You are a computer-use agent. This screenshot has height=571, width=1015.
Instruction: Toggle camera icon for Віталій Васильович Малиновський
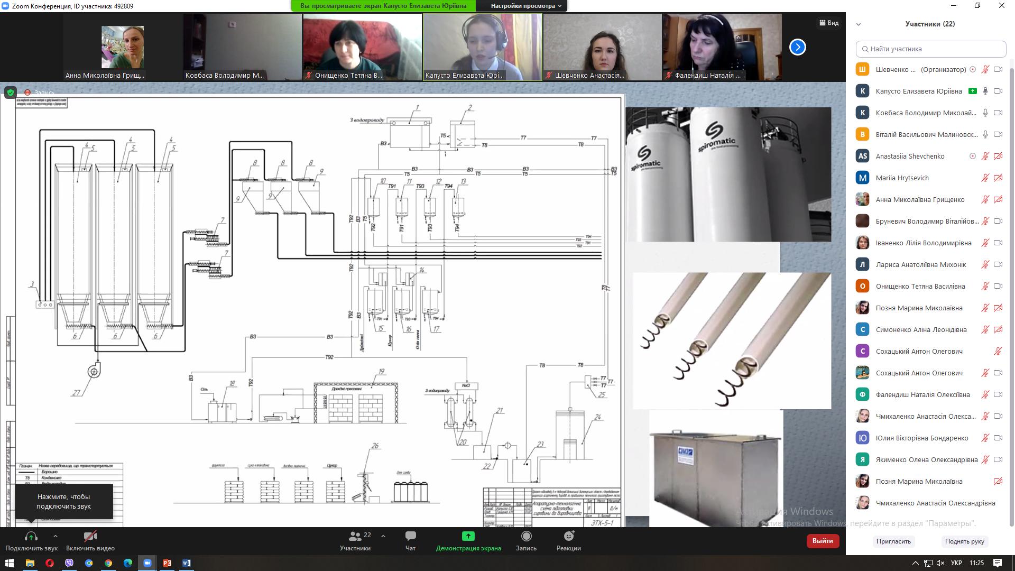tap(998, 134)
